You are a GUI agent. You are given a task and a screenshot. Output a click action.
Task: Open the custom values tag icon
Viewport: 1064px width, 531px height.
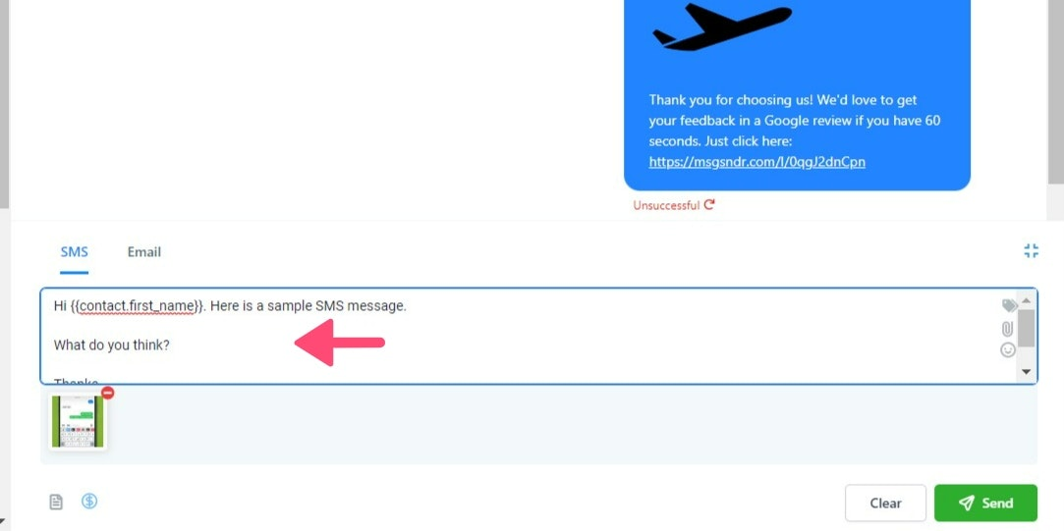1009,306
